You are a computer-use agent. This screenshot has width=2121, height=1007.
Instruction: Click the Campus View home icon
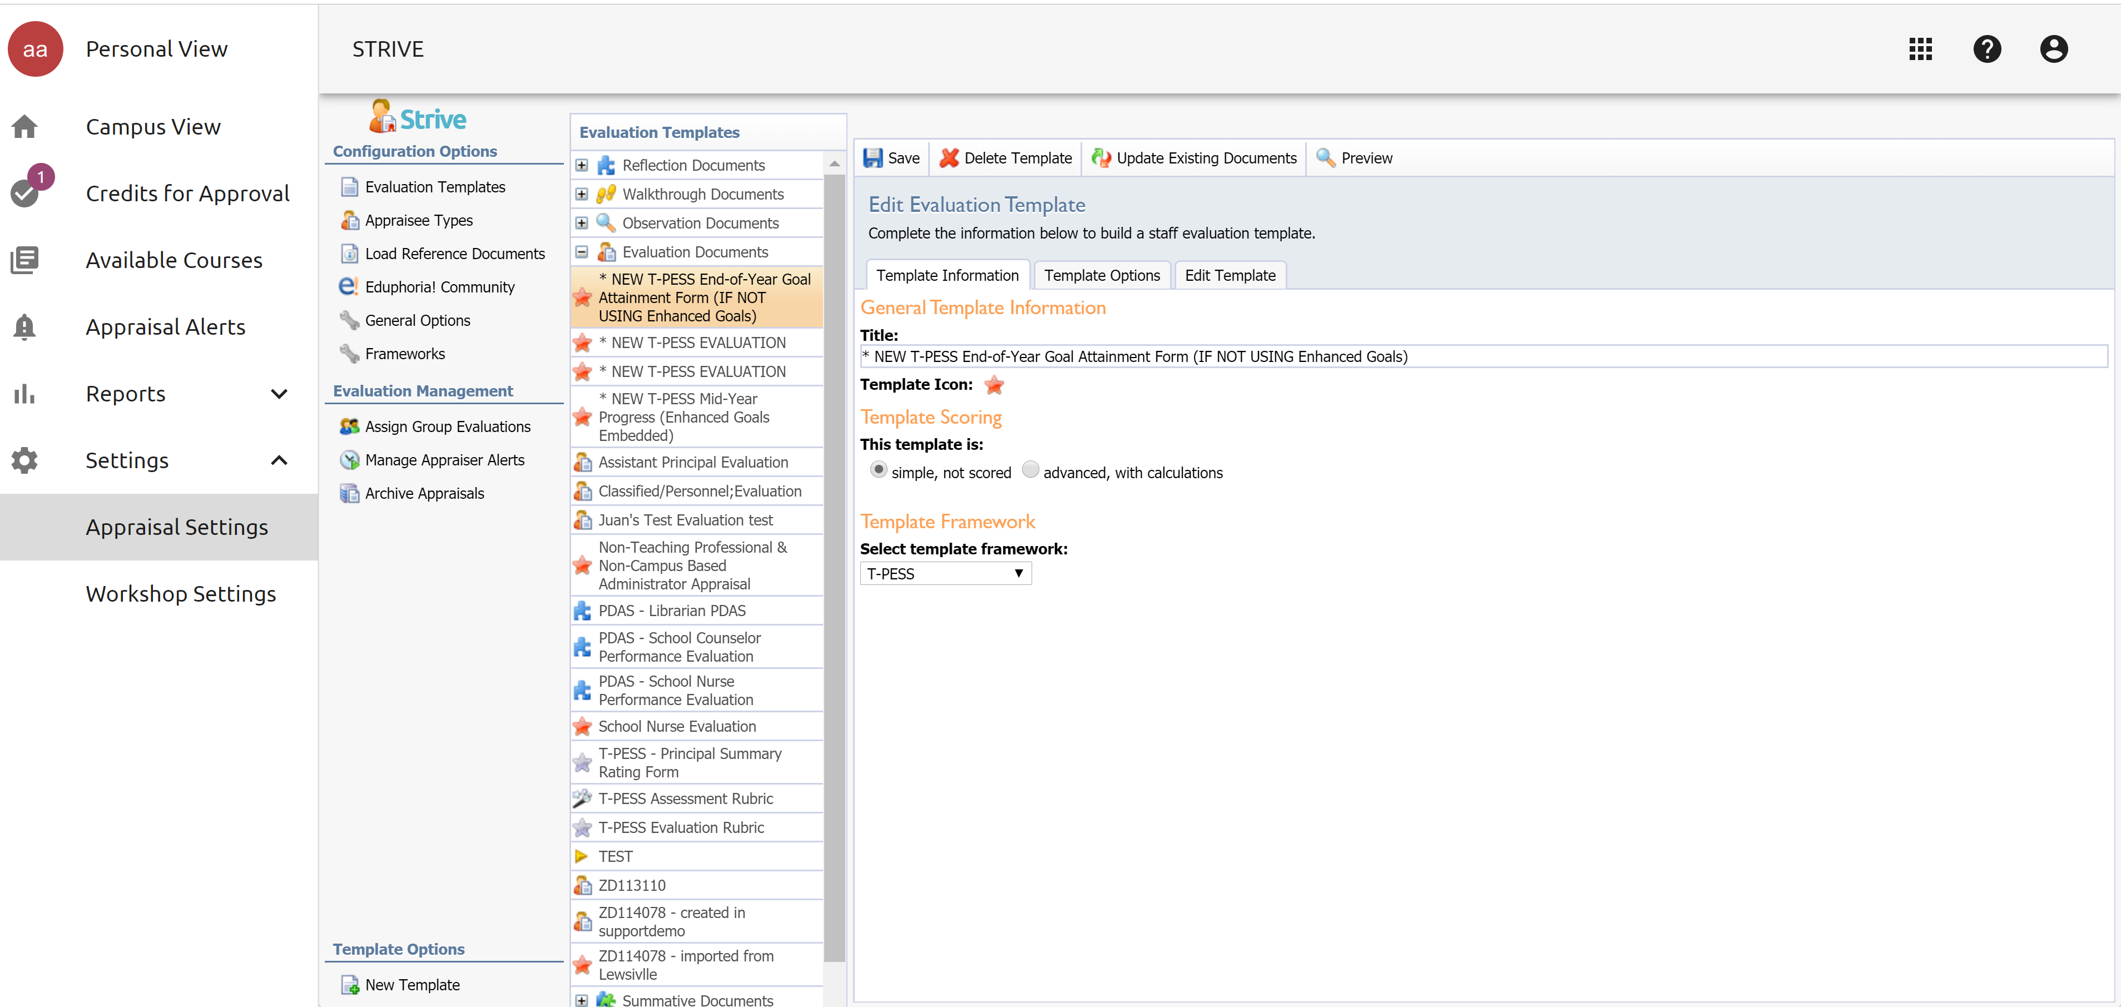[x=24, y=127]
